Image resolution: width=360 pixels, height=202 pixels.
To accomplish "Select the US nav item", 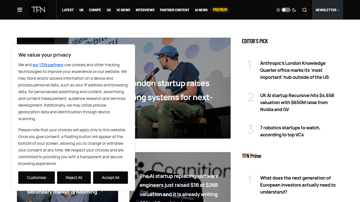I will click(x=109, y=10).
